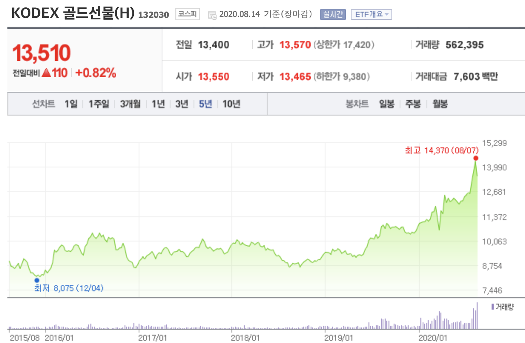Screen dimensions: 525x343
Task: Click the 하한가 9,380 lower limit text
Action: pyautogui.click(x=341, y=77)
